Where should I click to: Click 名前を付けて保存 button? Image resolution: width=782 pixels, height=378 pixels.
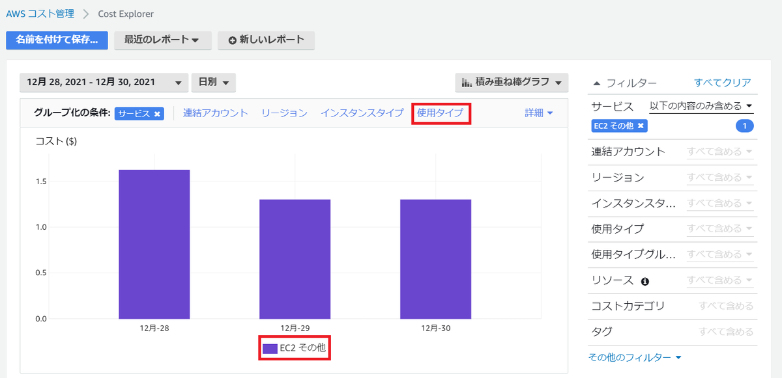click(x=57, y=40)
